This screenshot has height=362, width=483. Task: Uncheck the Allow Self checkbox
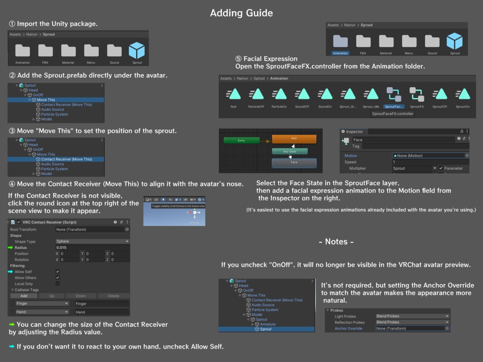58,271
